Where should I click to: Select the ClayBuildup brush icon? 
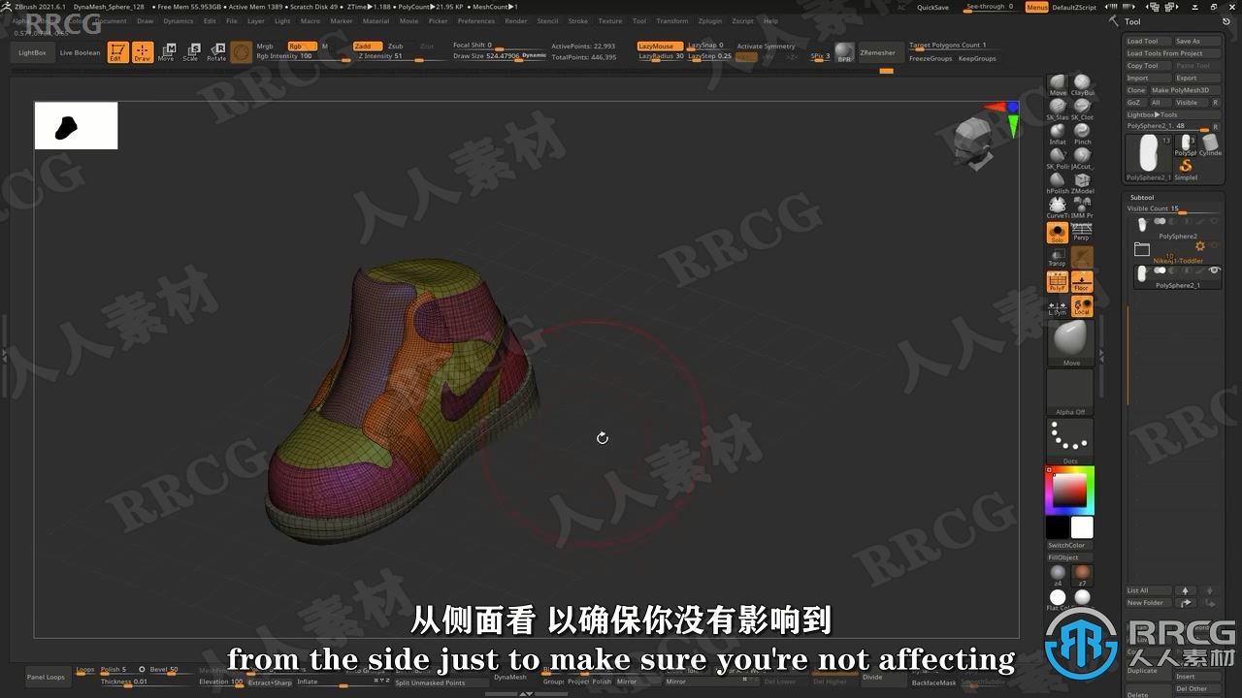pyautogui.click(x=1082, y=85)
